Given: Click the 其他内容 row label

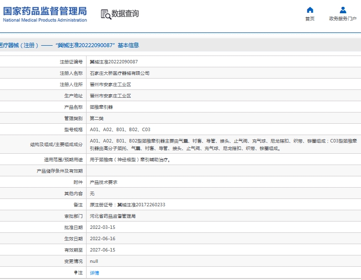Looking at the screenshot, I should click(x=73, y=194).
